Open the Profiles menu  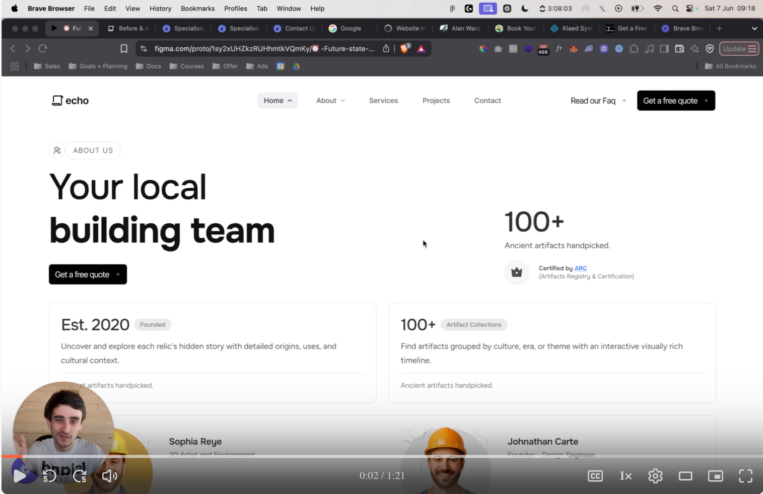coord(235,8)
